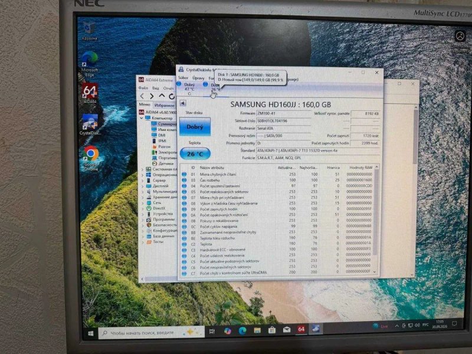472x354 pixels.
Task: Select disk C: Dobrý 47 °C
Action: (x=189, y=89)
